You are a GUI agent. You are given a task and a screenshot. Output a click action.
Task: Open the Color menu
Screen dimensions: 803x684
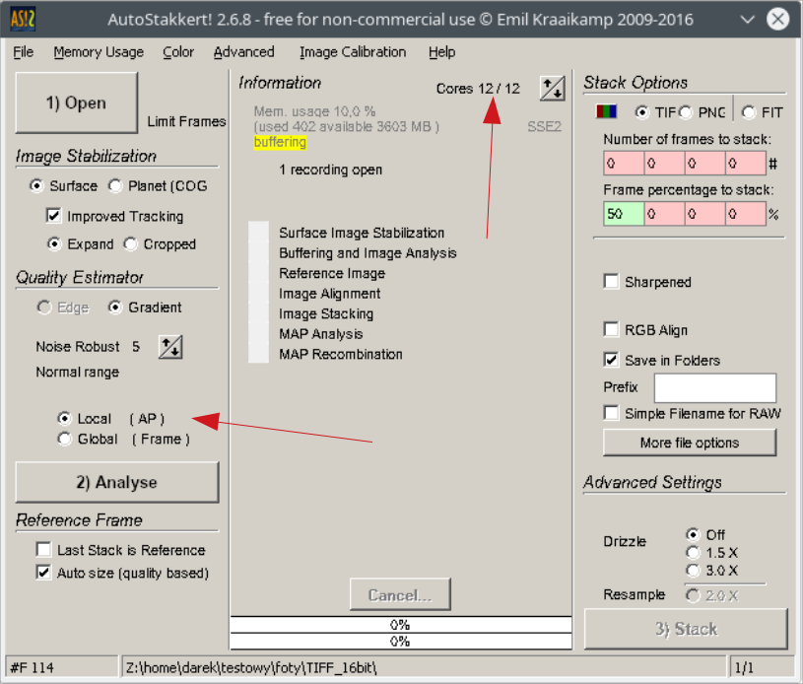[178, 52]
